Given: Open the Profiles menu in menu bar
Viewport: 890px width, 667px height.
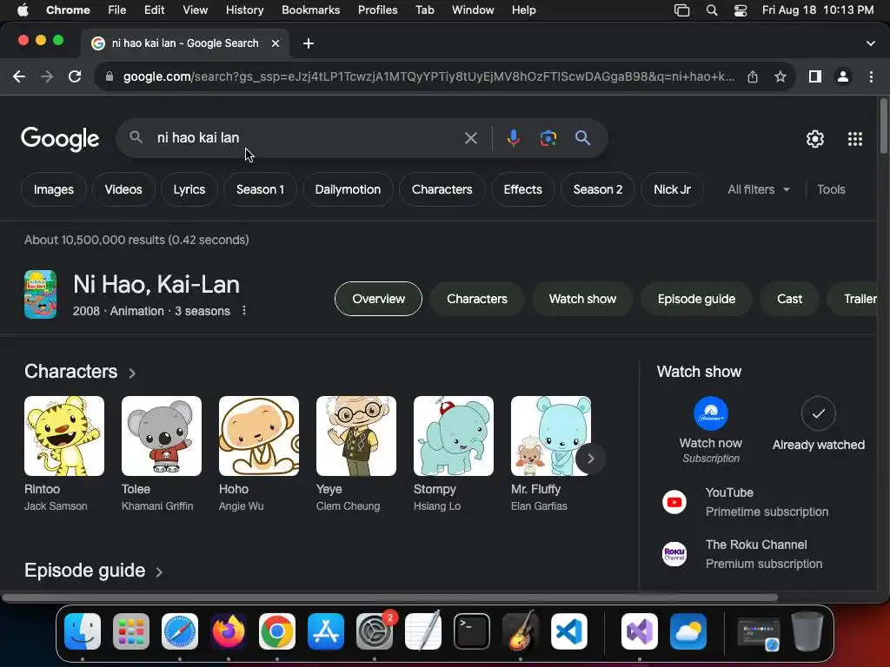Looking at the screenshot, I should pyautogui.click(x=377, y=10).
